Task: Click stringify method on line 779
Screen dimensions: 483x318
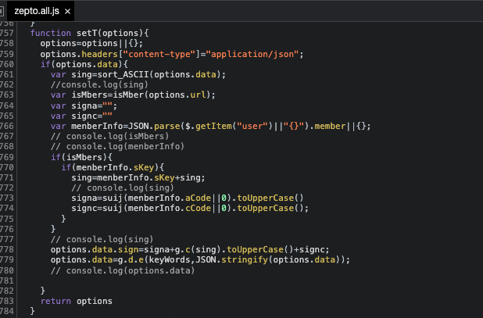Action: click(245, 259)
